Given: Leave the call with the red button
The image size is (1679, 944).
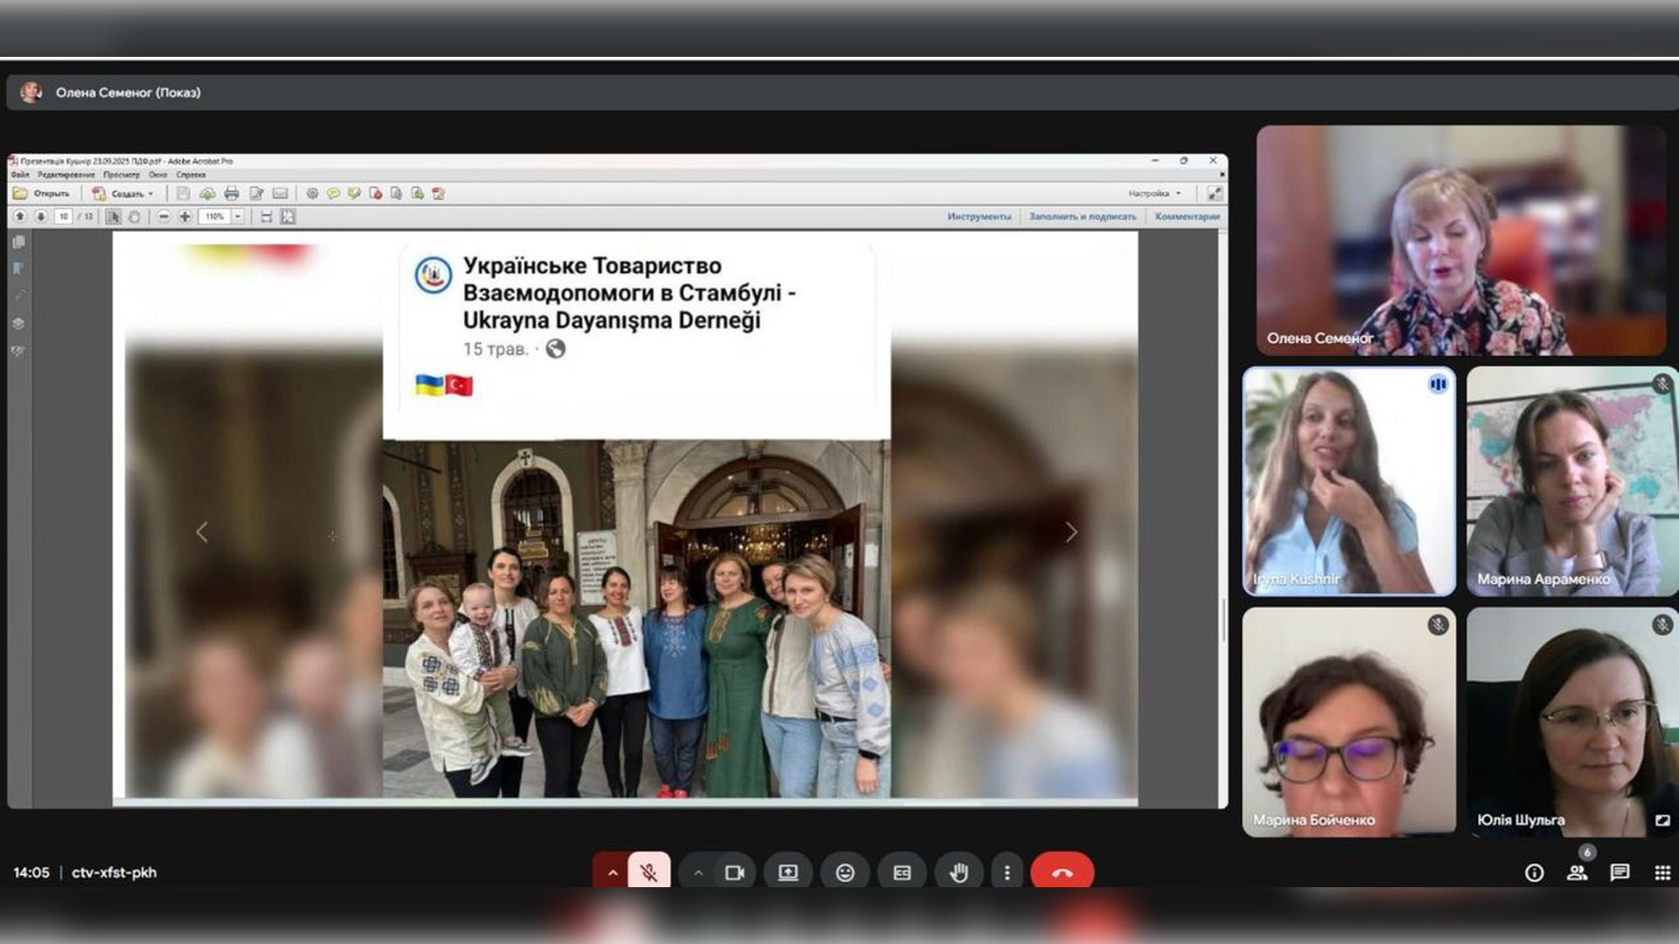Looking at the screenshot, I should coord(1062,872).
